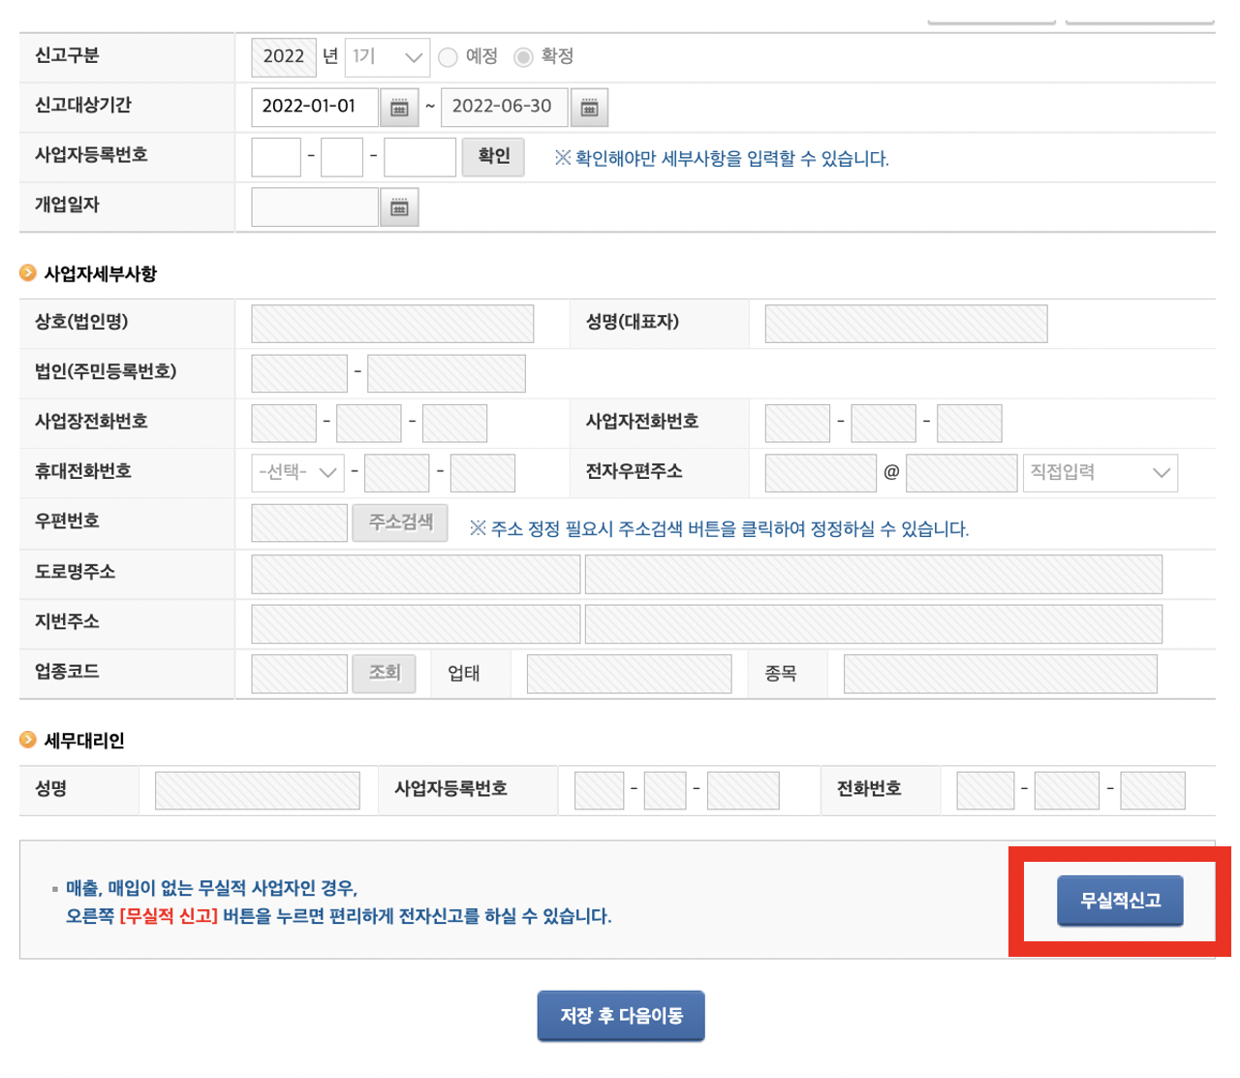Click the 상호(법인명) input field
Viewport: 1240px width, 1078px height.
(391, 323)
